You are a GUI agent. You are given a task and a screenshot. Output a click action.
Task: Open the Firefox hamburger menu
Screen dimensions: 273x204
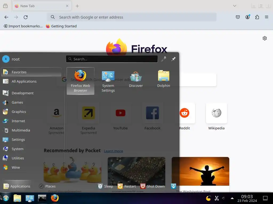pos(267,17)
